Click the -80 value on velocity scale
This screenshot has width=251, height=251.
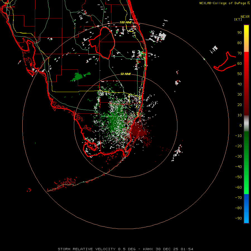tap(238, 208)
